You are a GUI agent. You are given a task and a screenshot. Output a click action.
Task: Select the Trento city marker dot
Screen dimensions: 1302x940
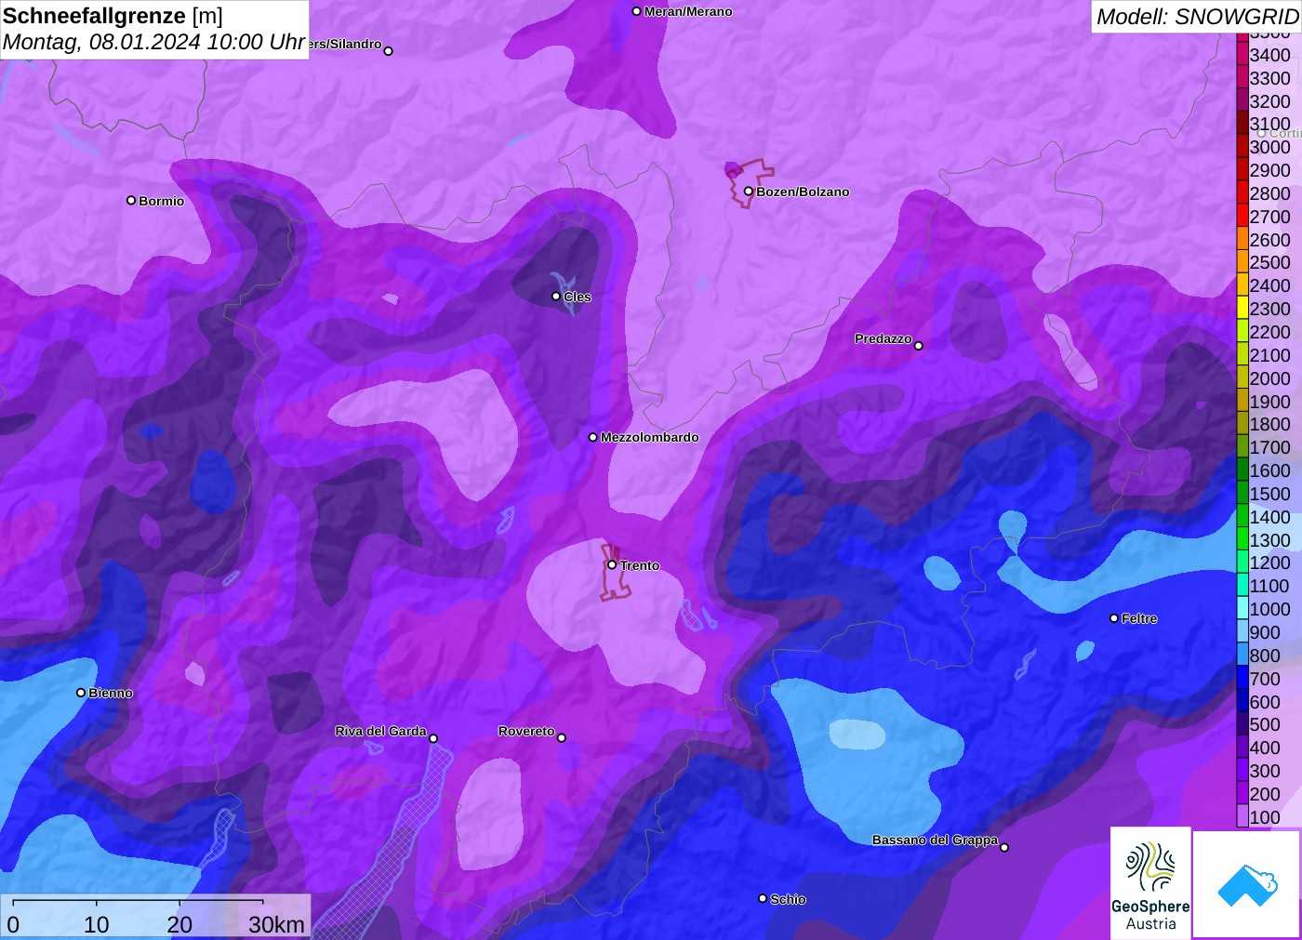click(612, 564)
